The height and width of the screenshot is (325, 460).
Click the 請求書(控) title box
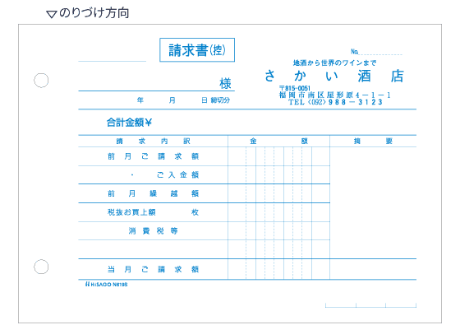tap(197, 50)
